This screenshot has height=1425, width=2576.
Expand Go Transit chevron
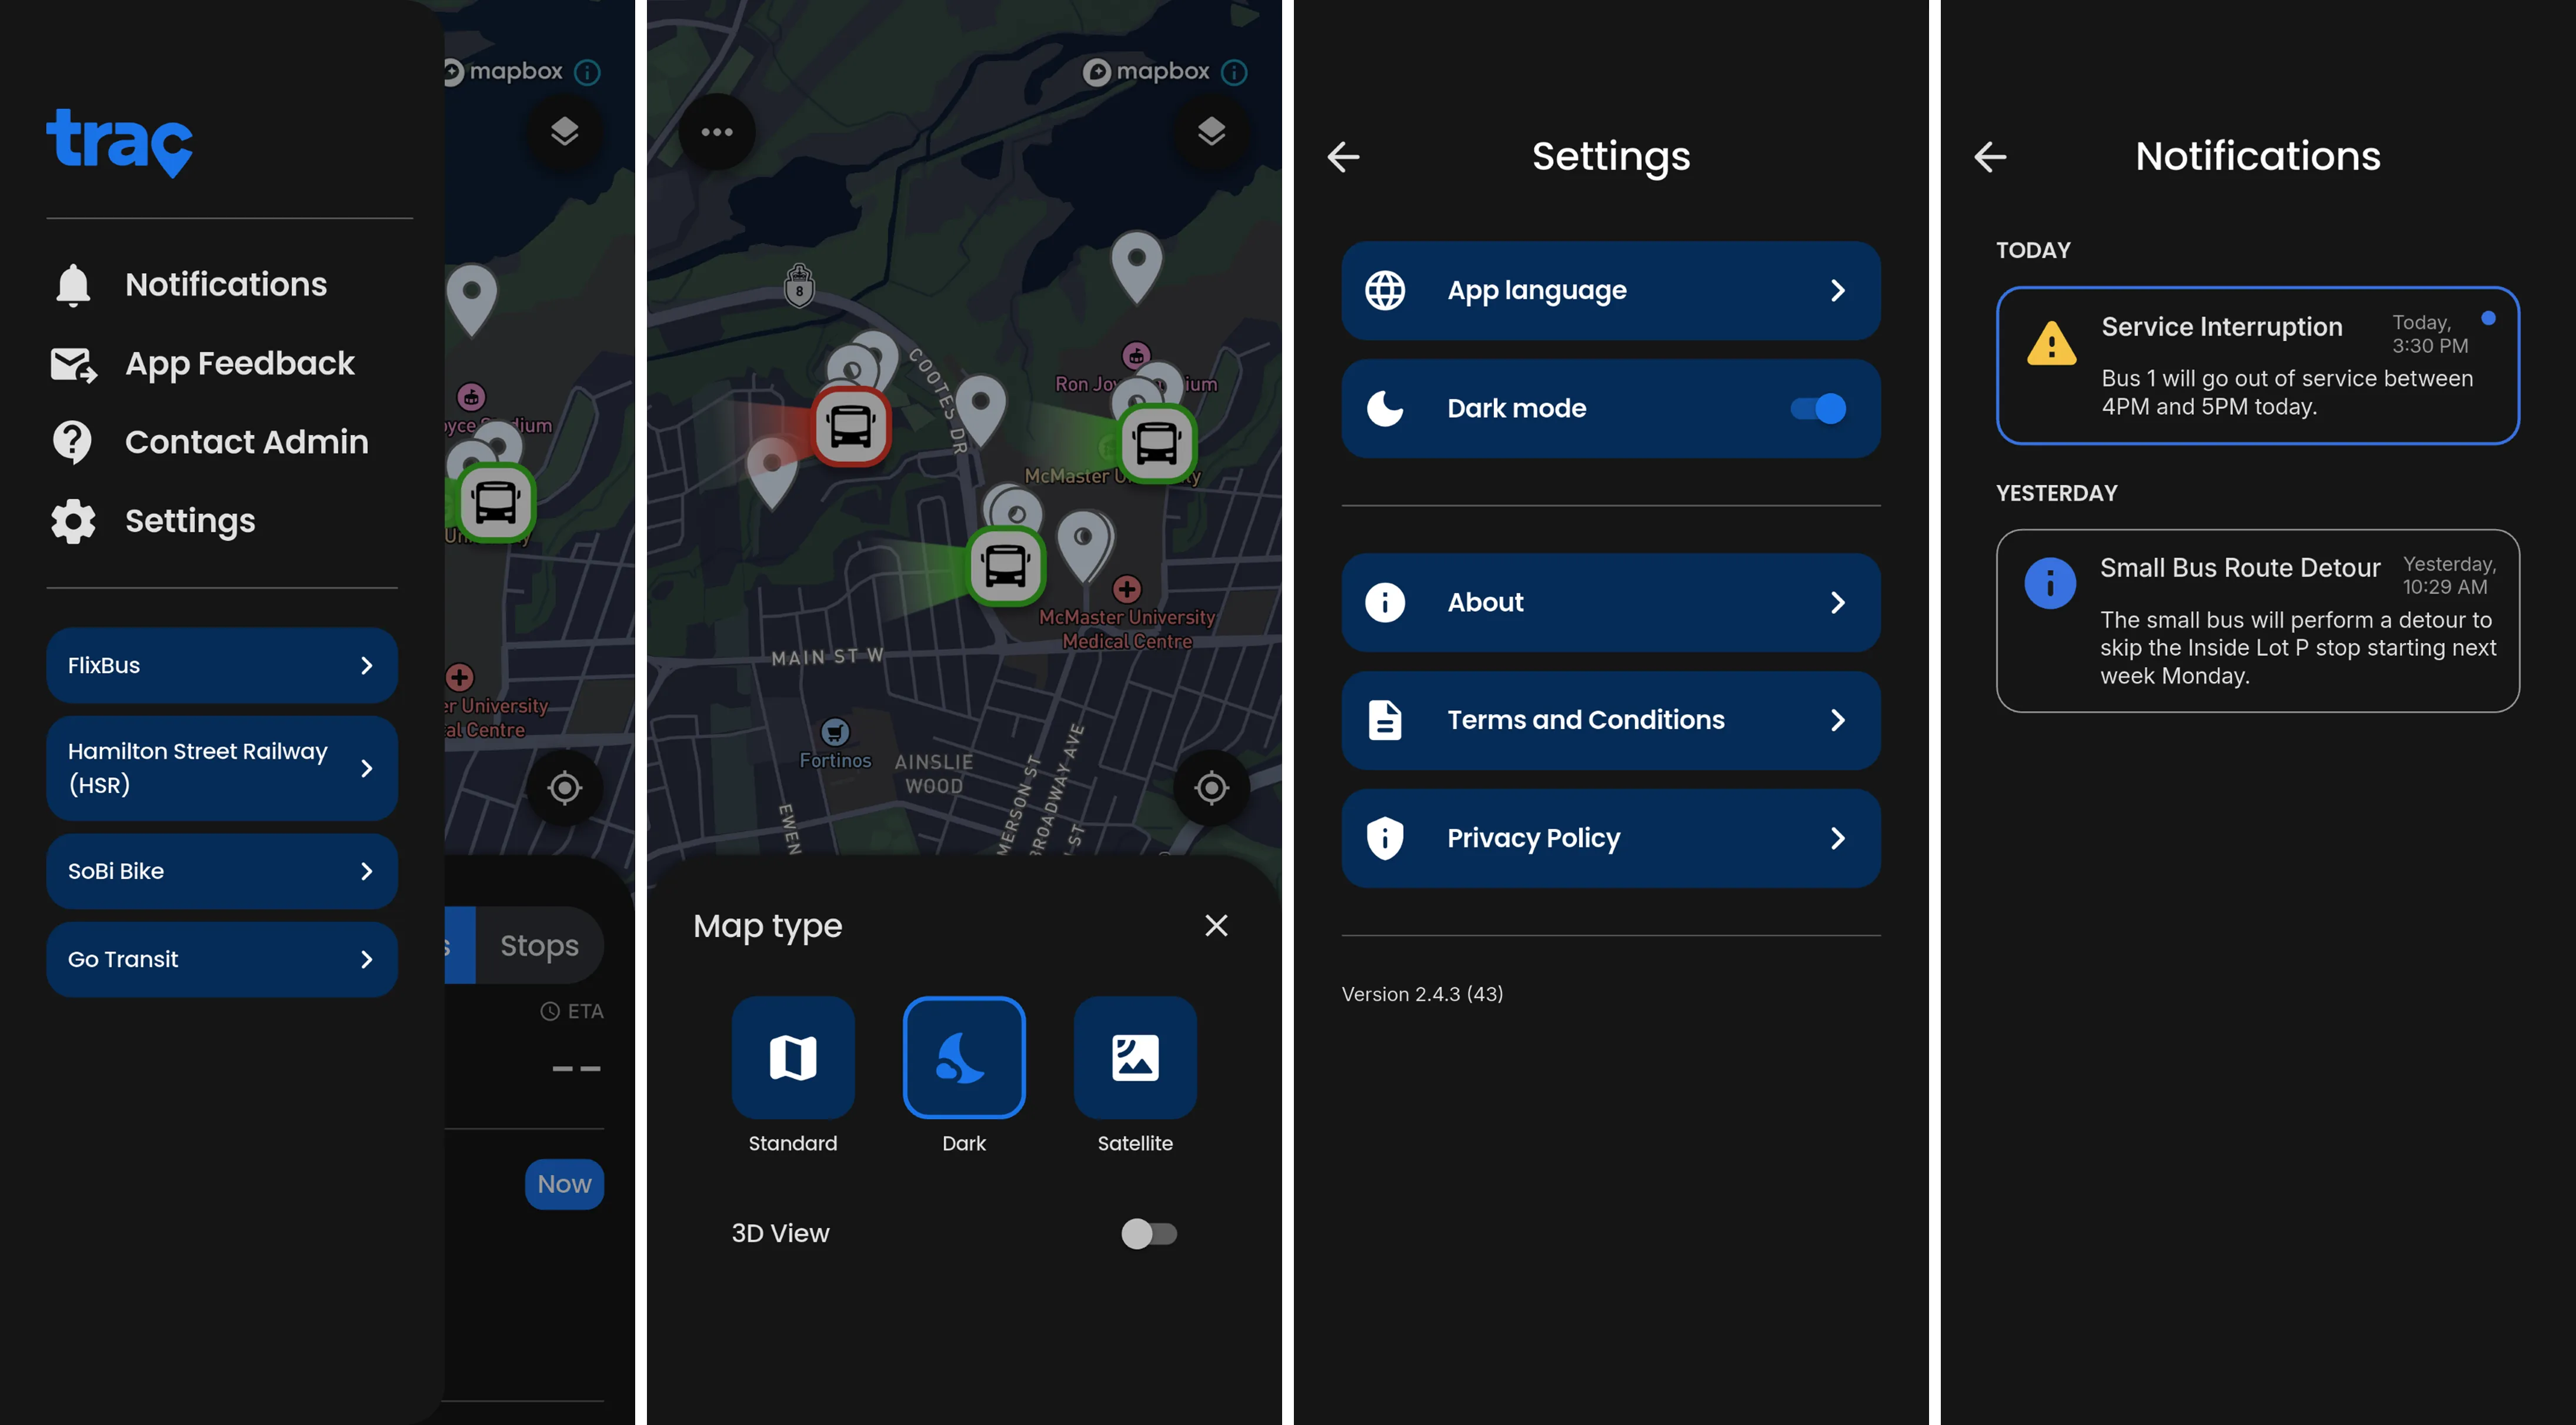[367, 959]
